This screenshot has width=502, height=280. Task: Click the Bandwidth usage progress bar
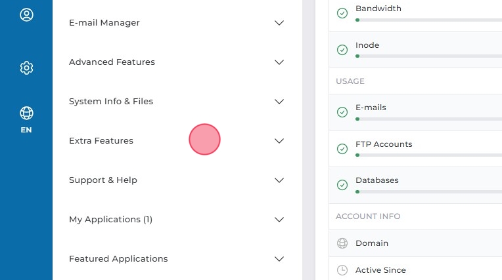(x=428, y=20)
